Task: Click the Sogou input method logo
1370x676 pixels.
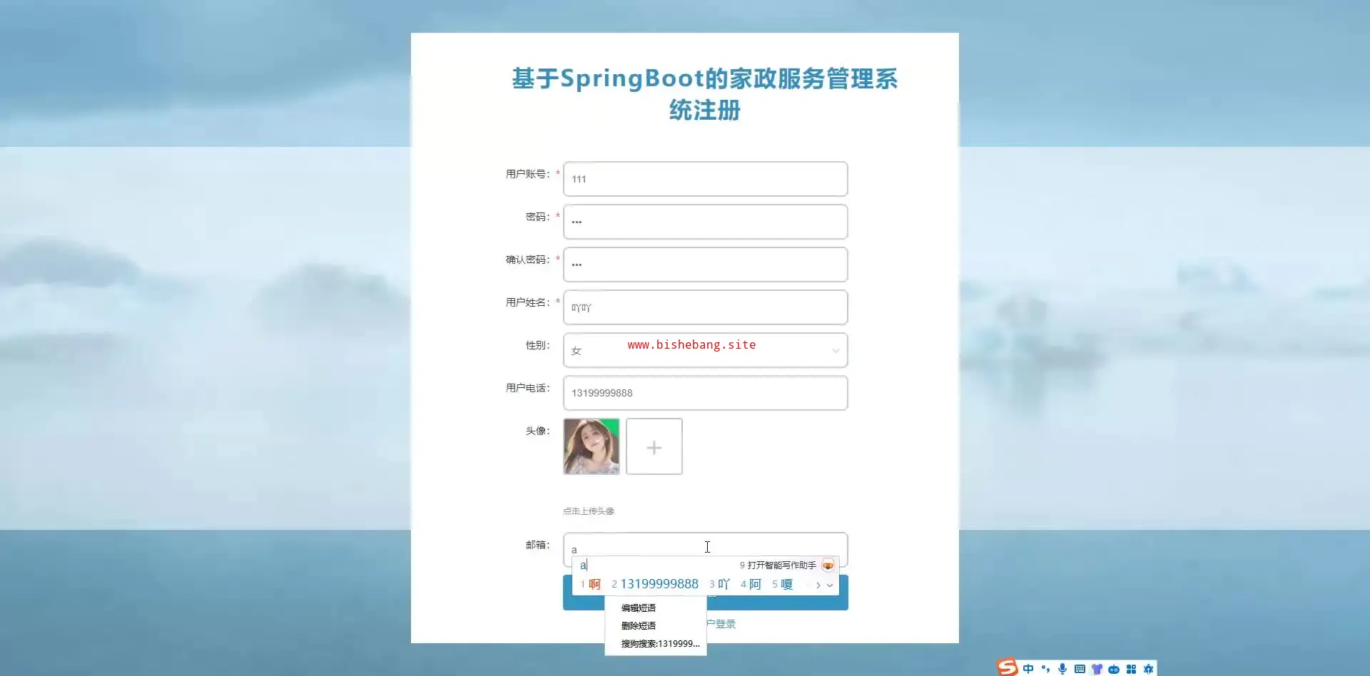Action: click(1008, 667)
